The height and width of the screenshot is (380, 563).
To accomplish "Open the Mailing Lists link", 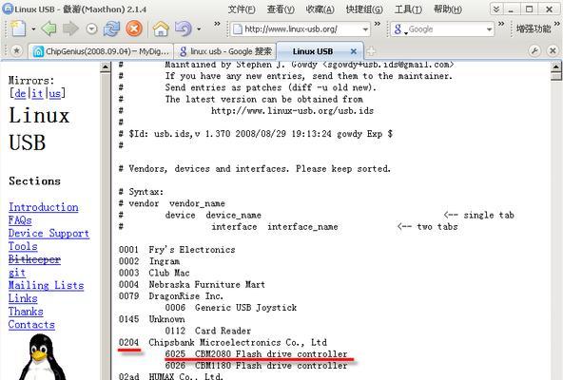I will tap(46, 285).
